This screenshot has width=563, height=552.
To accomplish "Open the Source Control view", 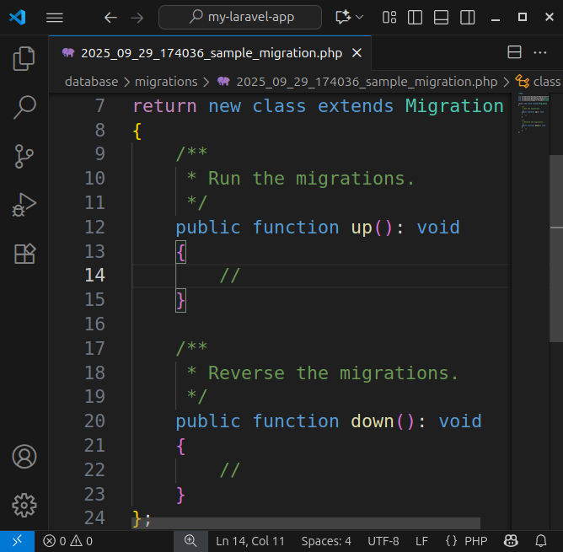I will 24,156.
